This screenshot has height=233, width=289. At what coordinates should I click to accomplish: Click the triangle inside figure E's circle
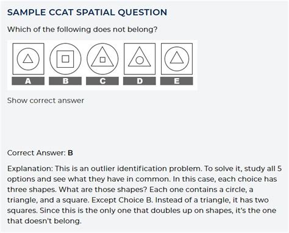[177, 58]
